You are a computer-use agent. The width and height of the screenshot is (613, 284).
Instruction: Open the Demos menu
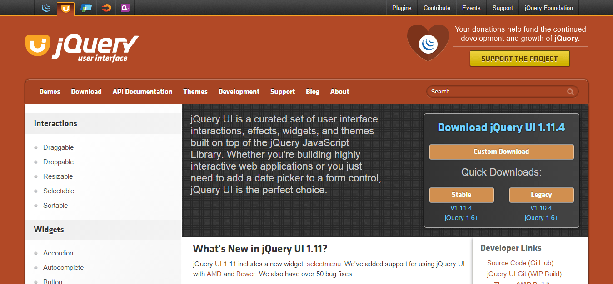(50, 91)
